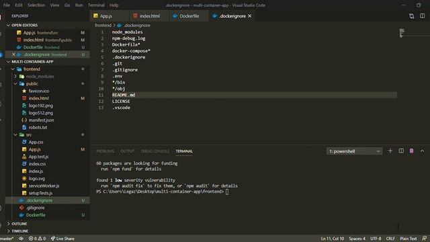430x242 pixels.
Task: Click the master branch status item
Action: pyautogui.click(x=7, y=239)
